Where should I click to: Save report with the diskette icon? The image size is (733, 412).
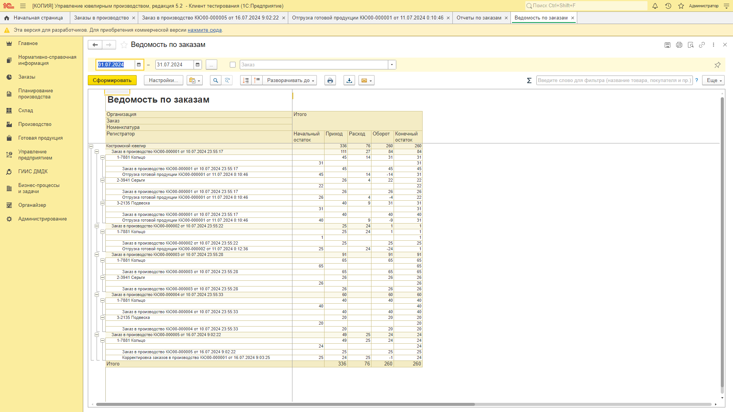667,45
